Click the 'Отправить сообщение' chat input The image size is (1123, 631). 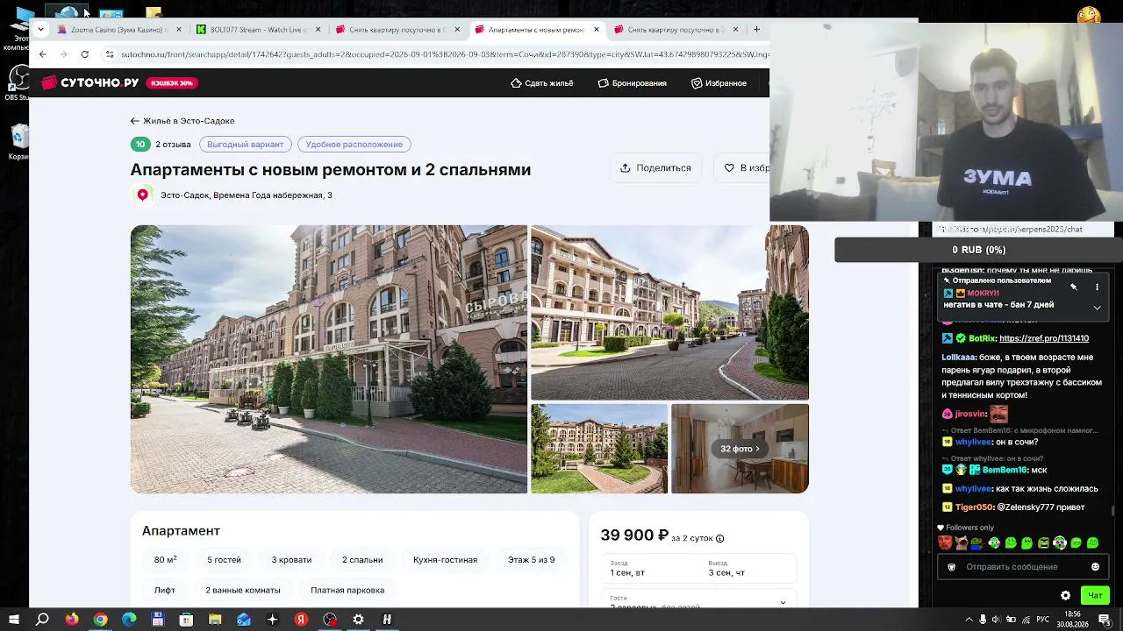(1012, 567)
